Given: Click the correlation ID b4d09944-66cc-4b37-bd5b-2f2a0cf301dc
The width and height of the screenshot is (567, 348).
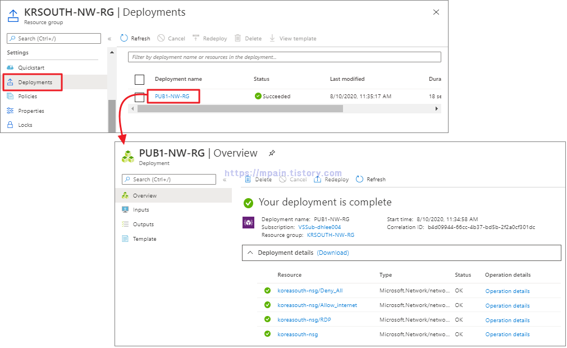Looking at the screenshot, I should click(481, 227).
